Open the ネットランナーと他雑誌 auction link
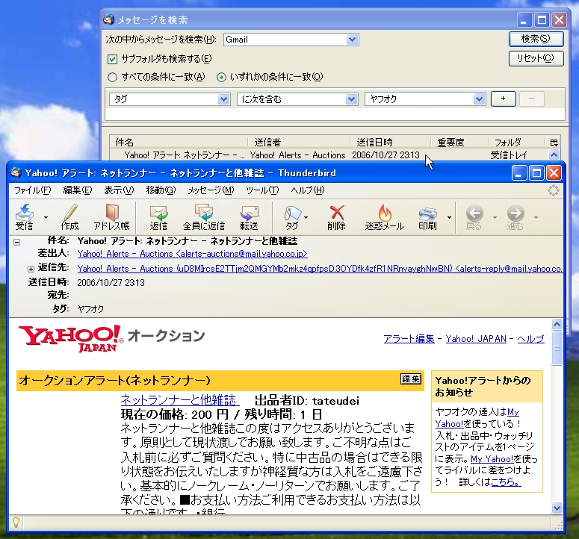579x539 pixels. coord(180,400)
